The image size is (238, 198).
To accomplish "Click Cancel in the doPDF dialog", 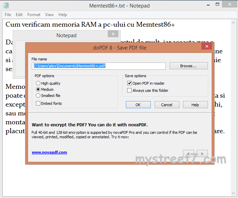I will point(167,105).
